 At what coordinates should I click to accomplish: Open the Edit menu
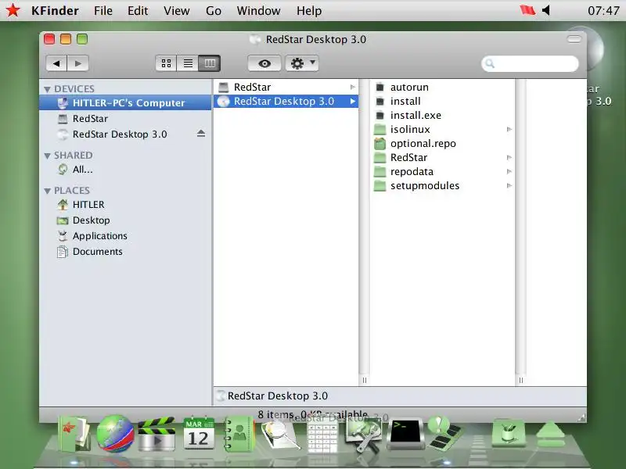click(138, 11)
